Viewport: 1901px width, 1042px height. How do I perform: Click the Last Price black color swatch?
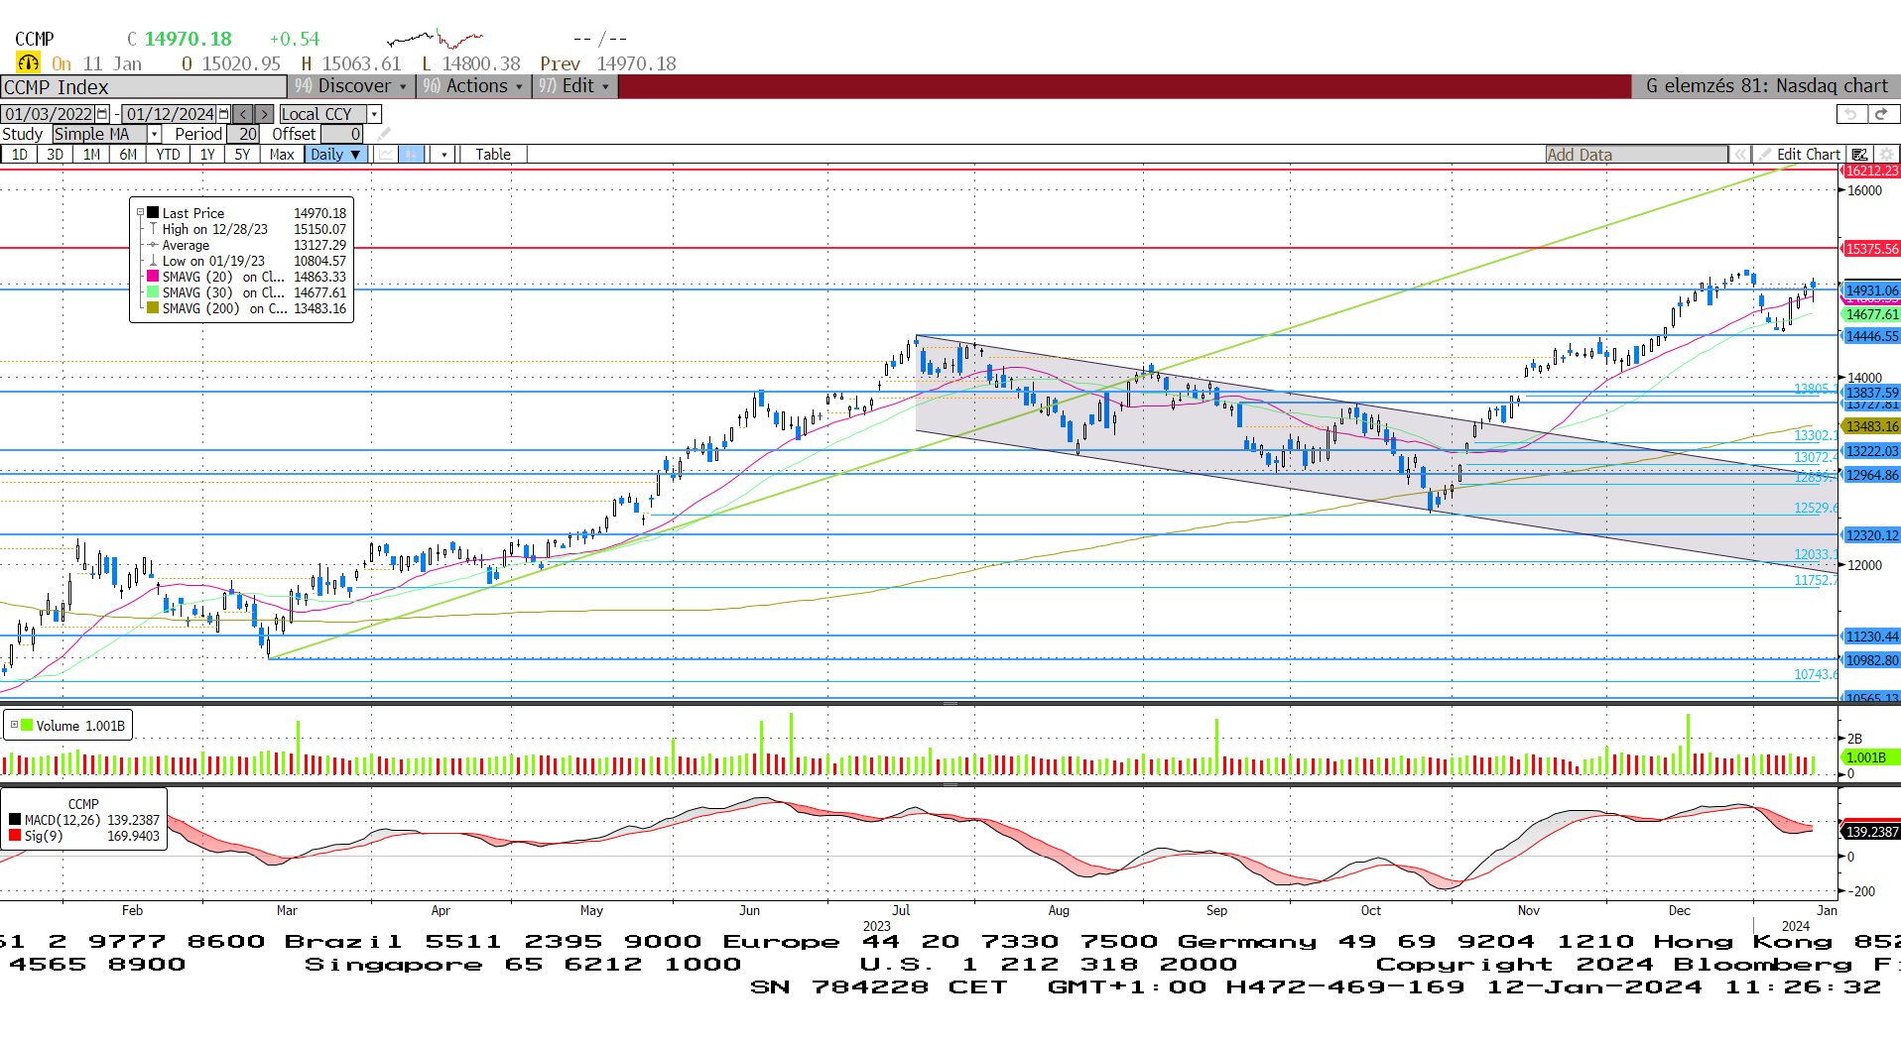tap(153, 213)
